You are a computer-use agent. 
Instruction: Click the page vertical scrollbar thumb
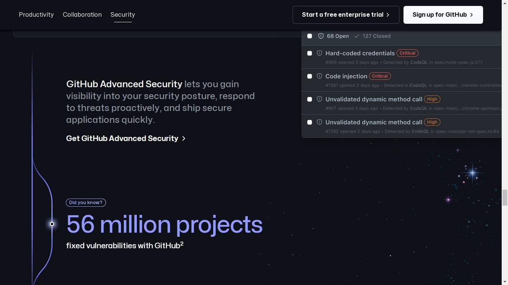[x=505, y=197]
